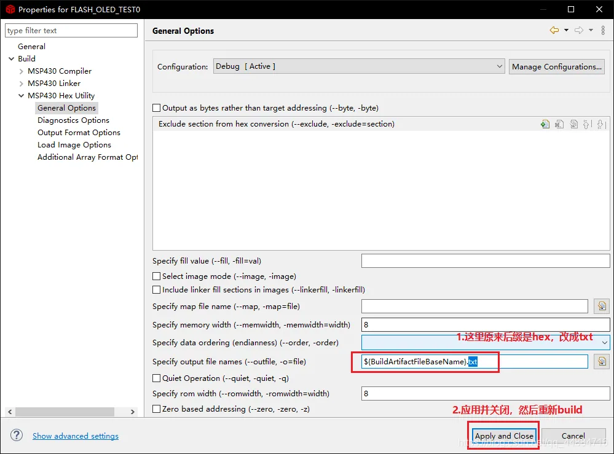Click the Move Down exclude entry icon
Viewport: 614px width, 454px height.
click(602, 125)
